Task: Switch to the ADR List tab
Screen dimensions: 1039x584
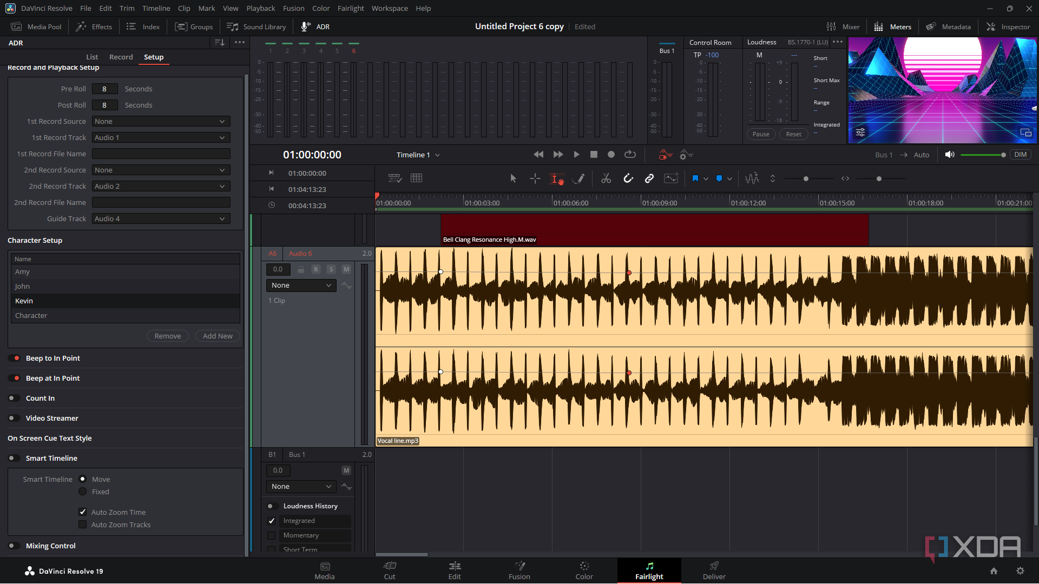Action: (x=92, y=57)
